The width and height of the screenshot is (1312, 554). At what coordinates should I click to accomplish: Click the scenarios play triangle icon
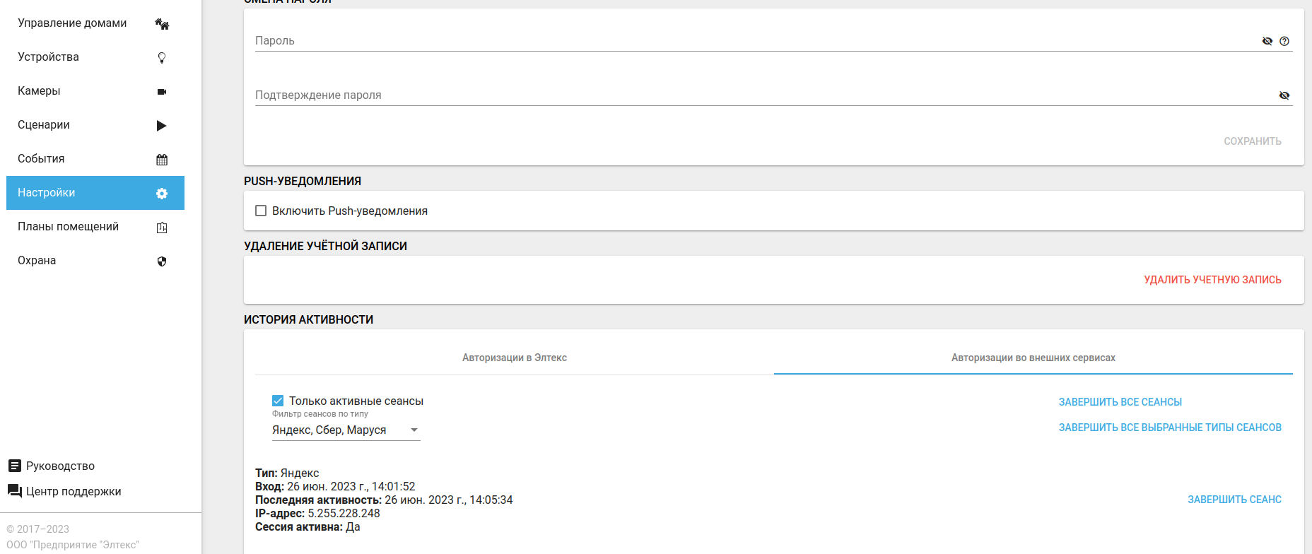[162, 126]
